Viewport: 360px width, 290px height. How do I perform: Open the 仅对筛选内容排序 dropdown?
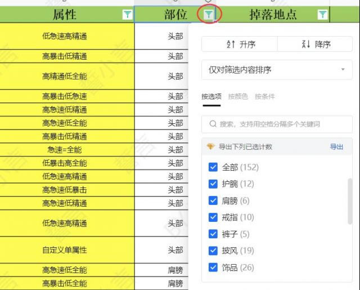[x=277, y=70]
